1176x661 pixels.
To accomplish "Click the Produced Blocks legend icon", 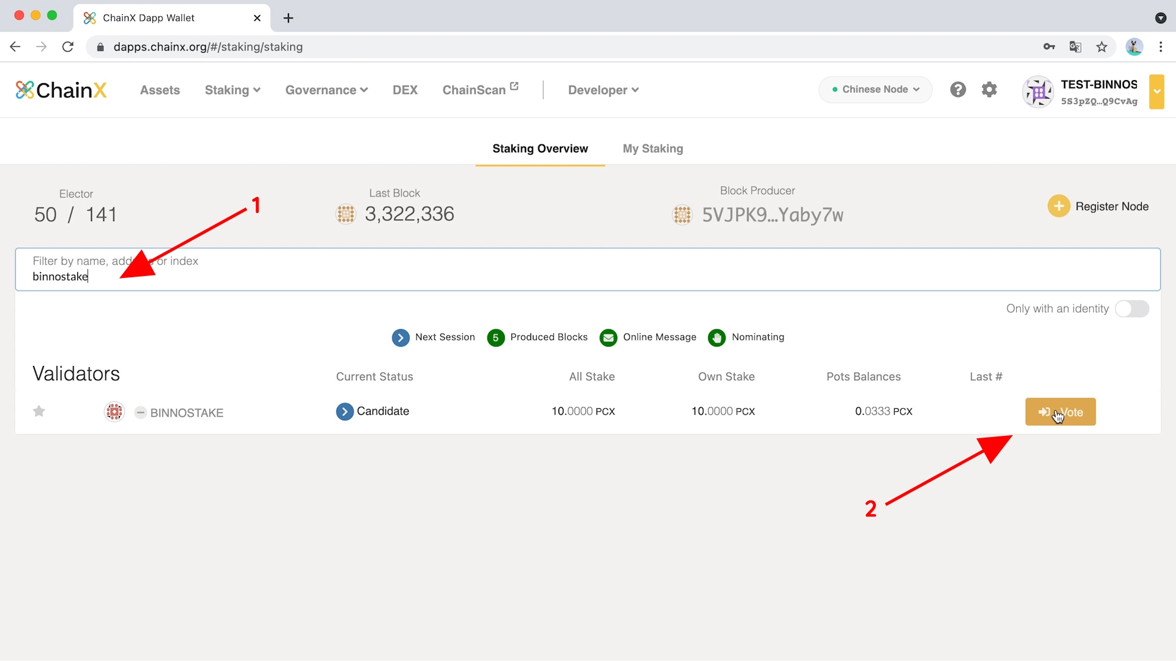I will [496, 337].
